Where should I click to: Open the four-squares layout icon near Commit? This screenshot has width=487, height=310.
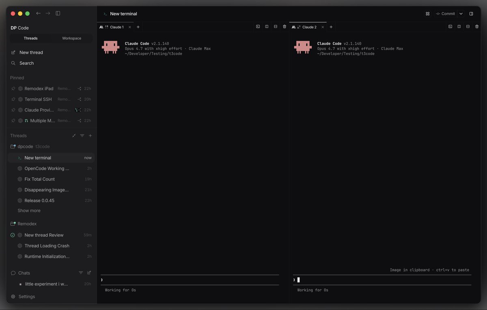427,14
